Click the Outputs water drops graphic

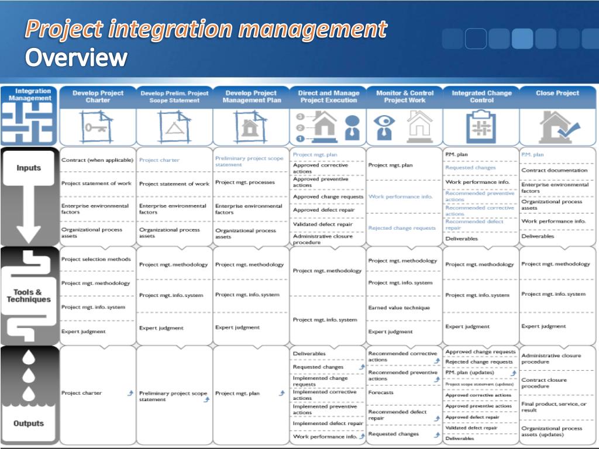pos(29,376)
